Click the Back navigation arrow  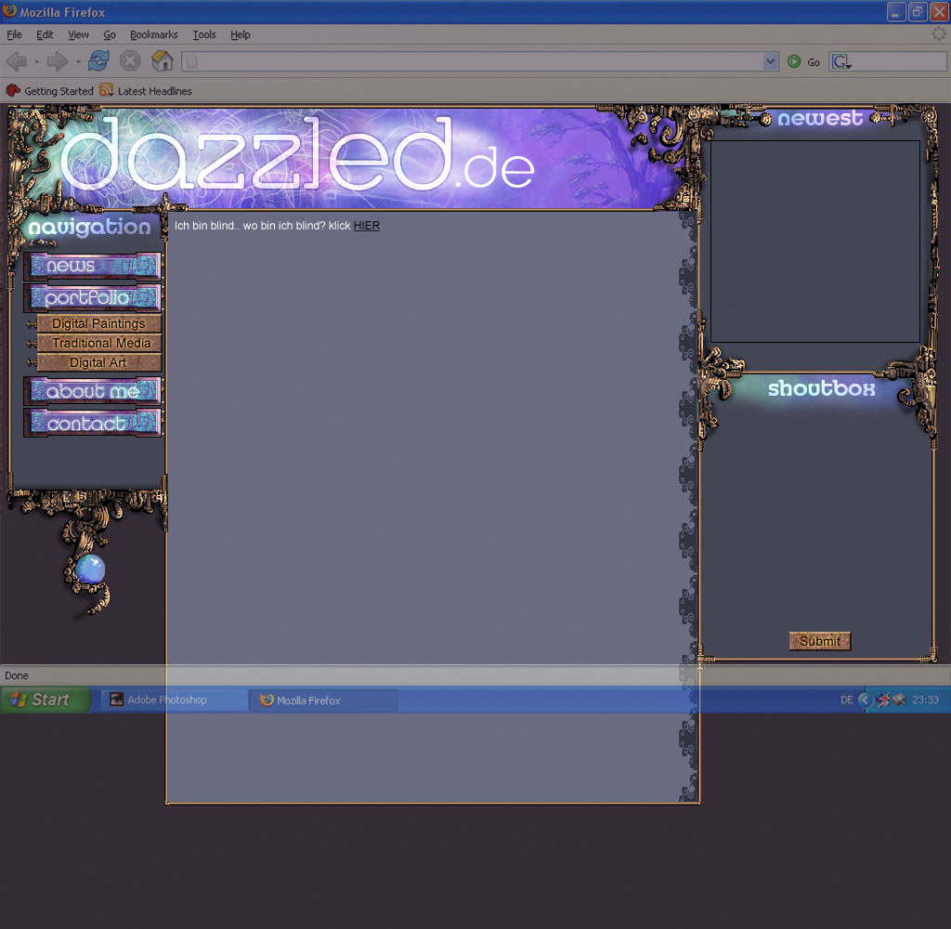[16, 62]
